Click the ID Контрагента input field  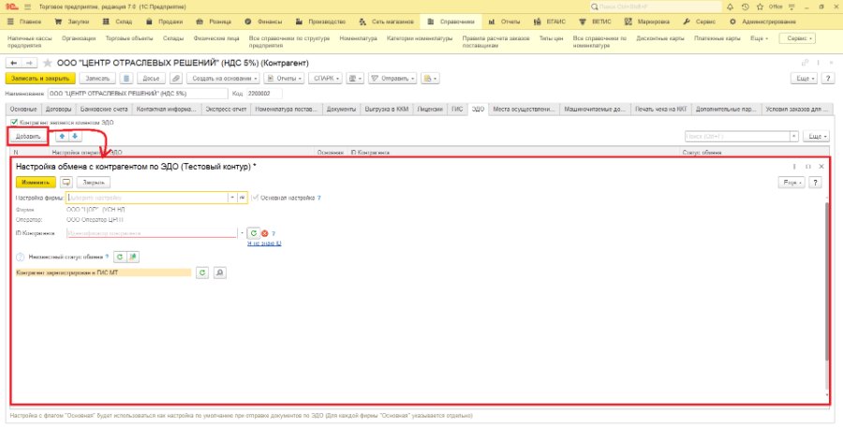[x=152, y=233]
